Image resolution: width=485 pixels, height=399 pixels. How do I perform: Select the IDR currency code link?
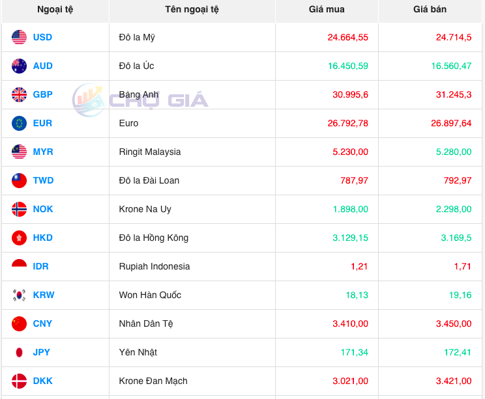(x=40, y=266)
